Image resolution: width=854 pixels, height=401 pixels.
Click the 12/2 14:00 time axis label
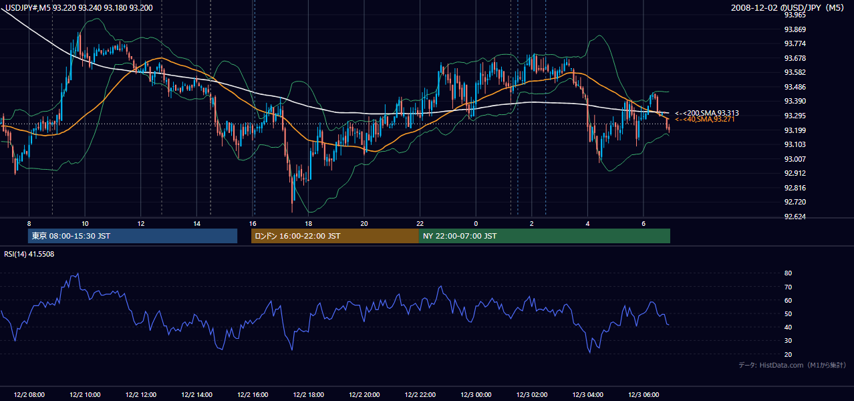(x=196, y=395)
